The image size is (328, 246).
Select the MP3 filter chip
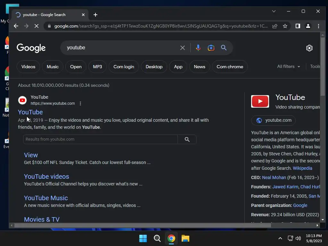(97, 67)
